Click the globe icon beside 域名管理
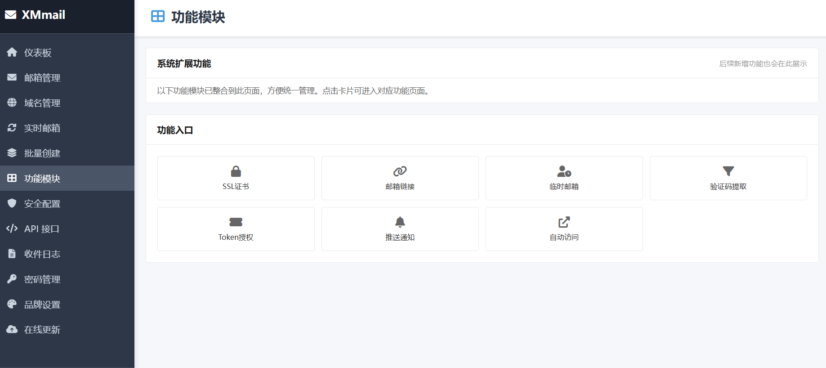 (12, 103)
